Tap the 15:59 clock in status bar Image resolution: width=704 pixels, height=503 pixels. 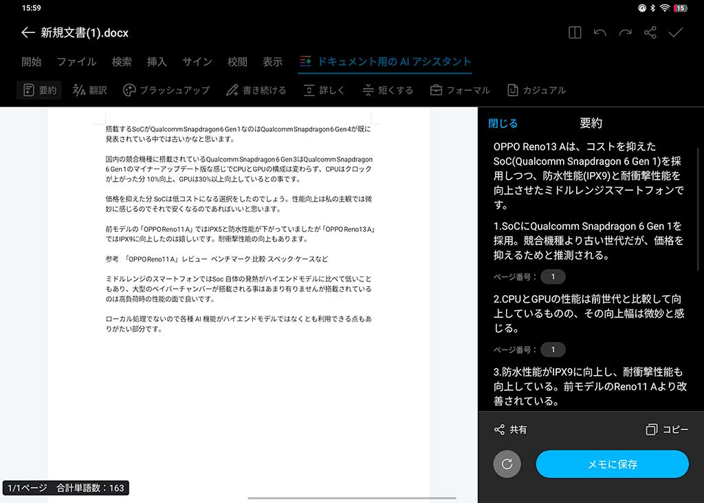tap(32, 8)
